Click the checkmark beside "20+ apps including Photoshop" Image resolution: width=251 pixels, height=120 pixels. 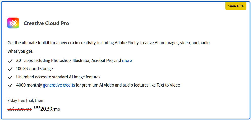(x=10, y=61)
